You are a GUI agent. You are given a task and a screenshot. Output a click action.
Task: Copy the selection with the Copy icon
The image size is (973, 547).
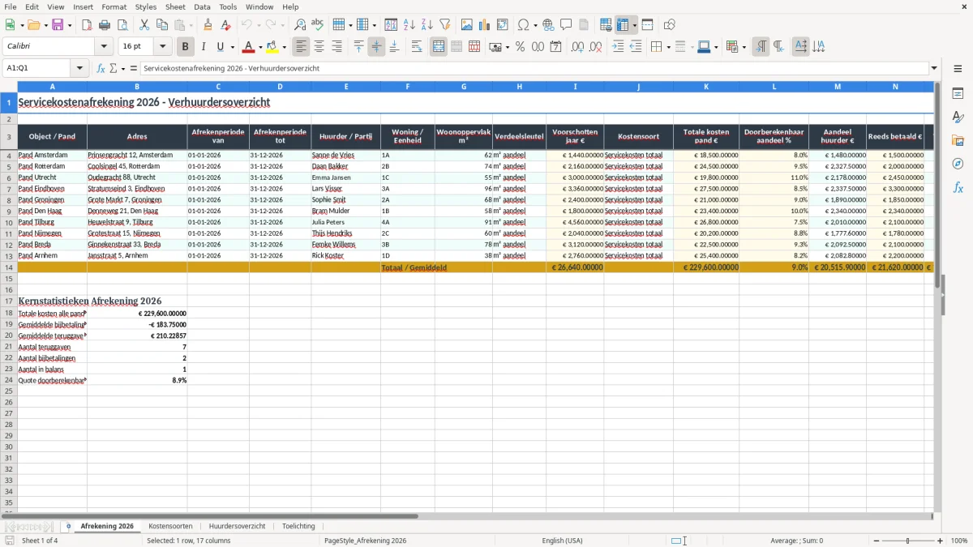tap(162, 25)
